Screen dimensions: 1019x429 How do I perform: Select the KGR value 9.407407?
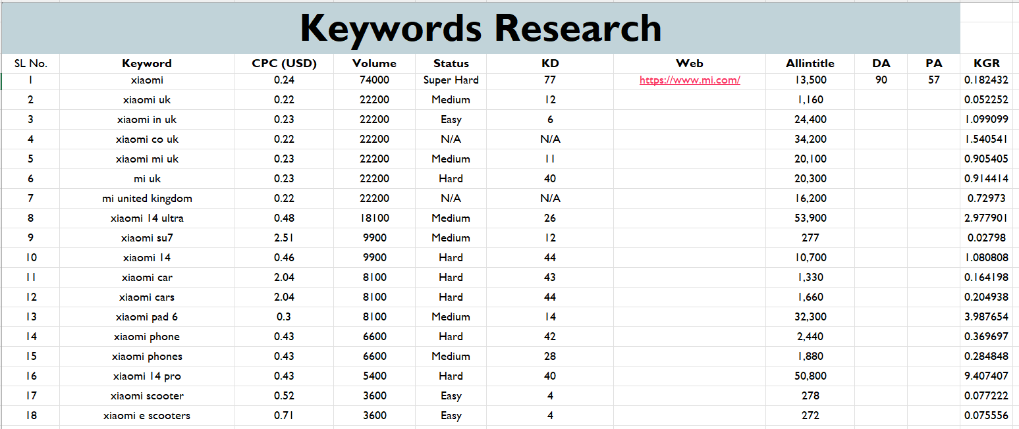(x=987, y=376)
